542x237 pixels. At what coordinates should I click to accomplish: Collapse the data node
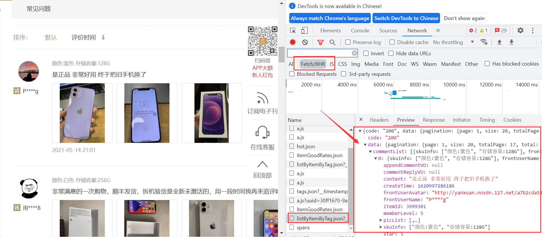click(365, 145)
